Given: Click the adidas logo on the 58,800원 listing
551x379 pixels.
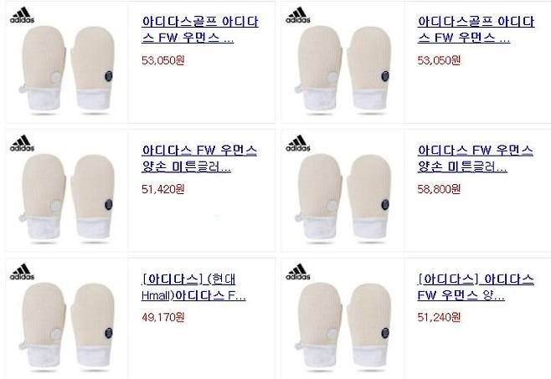Looking at the screenshot, I should pos(298,143).
